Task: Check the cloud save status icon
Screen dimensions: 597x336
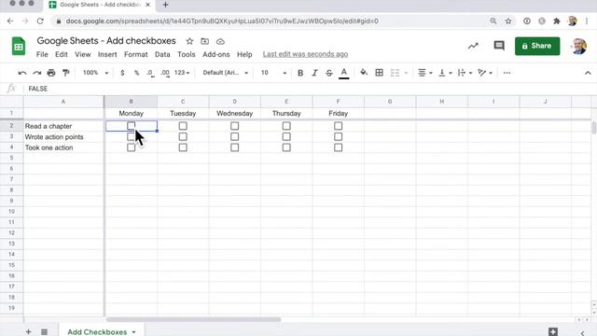Action: click(x=220, y=41)
